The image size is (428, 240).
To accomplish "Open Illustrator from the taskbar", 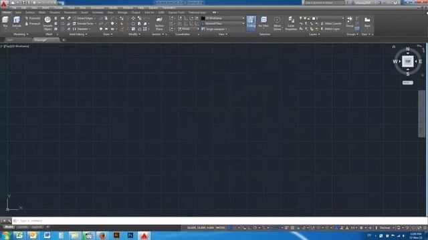I will click(x=116, y=235).
